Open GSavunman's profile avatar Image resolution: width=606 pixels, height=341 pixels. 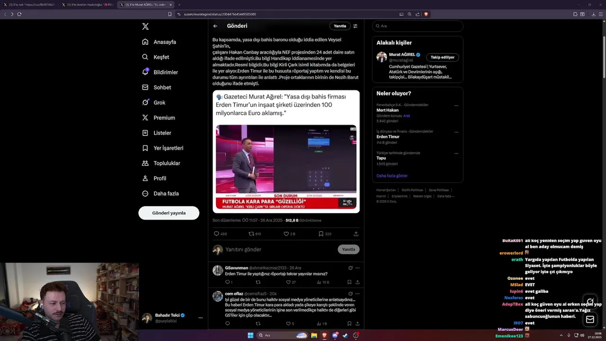coord(218,270)
